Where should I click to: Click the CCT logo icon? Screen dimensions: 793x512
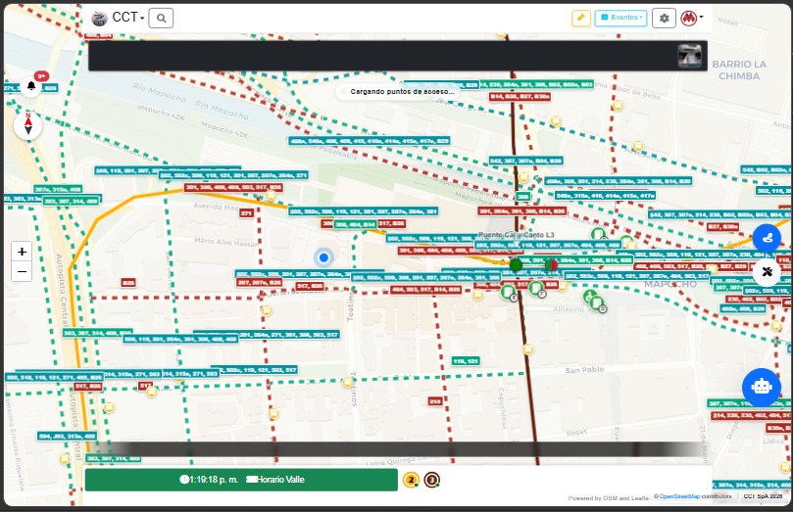click(99, 19)
